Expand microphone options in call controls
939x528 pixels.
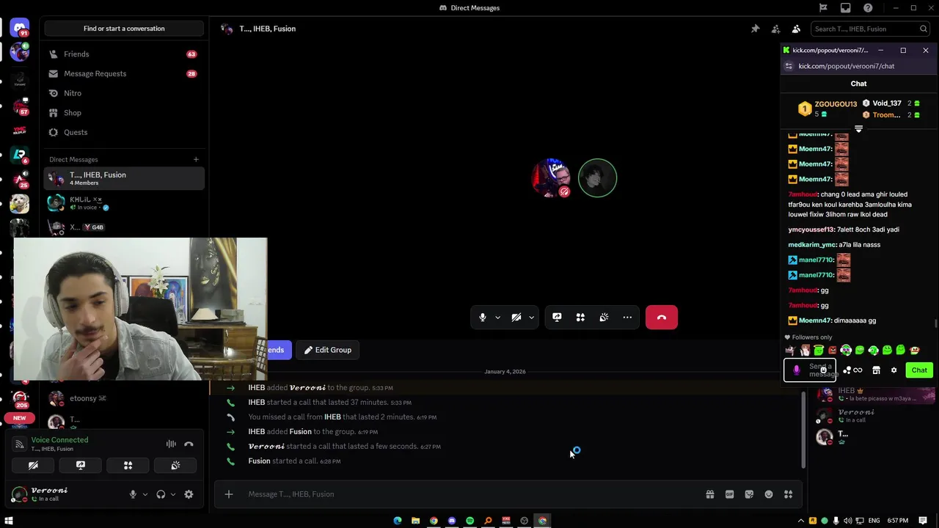[x=497, y=318]
